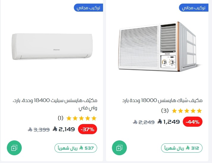Click crossed-out price 2,249

(144, 122)
